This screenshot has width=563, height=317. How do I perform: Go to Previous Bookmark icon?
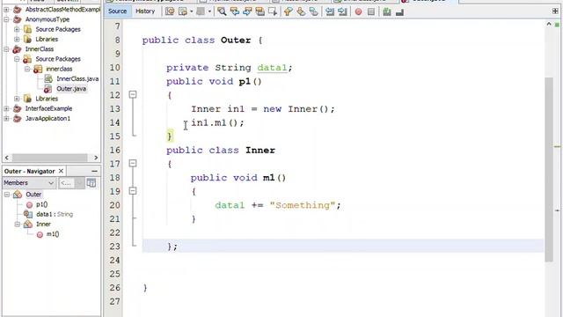[x=288, y=11]
